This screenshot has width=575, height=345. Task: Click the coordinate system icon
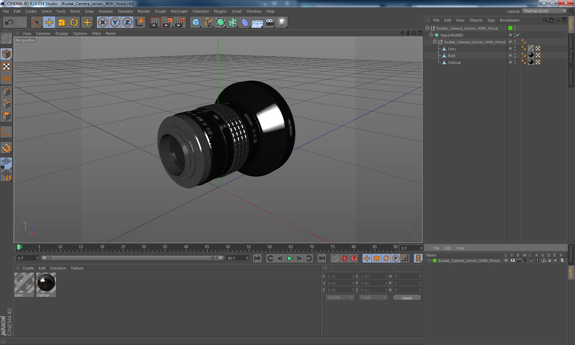(140, 23)
